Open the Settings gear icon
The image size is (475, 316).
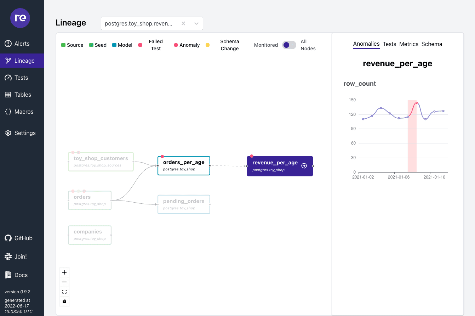pyautogui.click(x=8, y=133)
